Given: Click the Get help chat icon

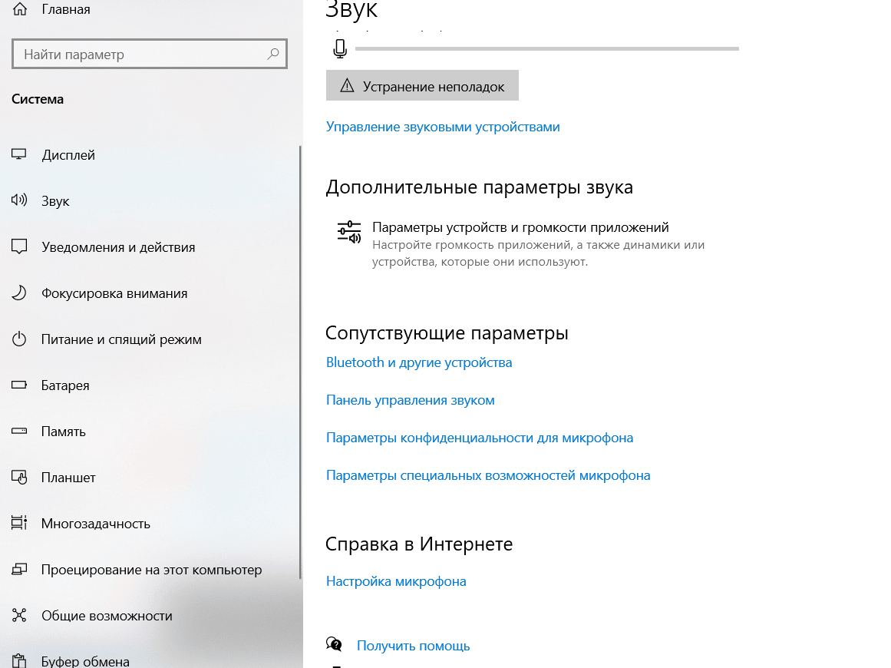Looking at the screenshot, I should tap(334, 644).
